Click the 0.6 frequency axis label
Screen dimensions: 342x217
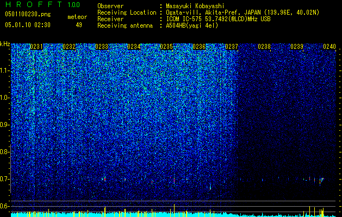pos(4,206)
